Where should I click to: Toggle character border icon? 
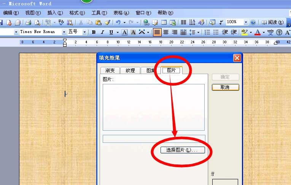[124, 32]
